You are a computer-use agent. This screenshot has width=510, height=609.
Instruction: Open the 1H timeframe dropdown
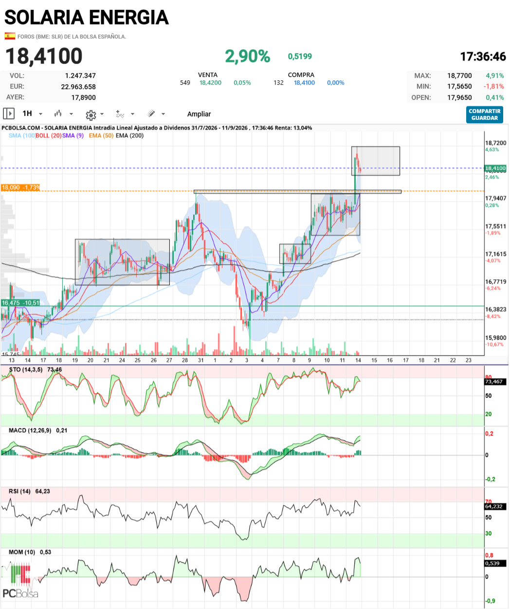pyautogui.click(x=33, y=113)
